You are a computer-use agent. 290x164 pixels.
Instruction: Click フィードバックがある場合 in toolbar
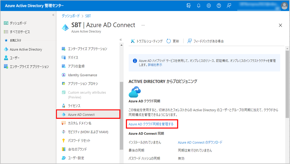206,41
